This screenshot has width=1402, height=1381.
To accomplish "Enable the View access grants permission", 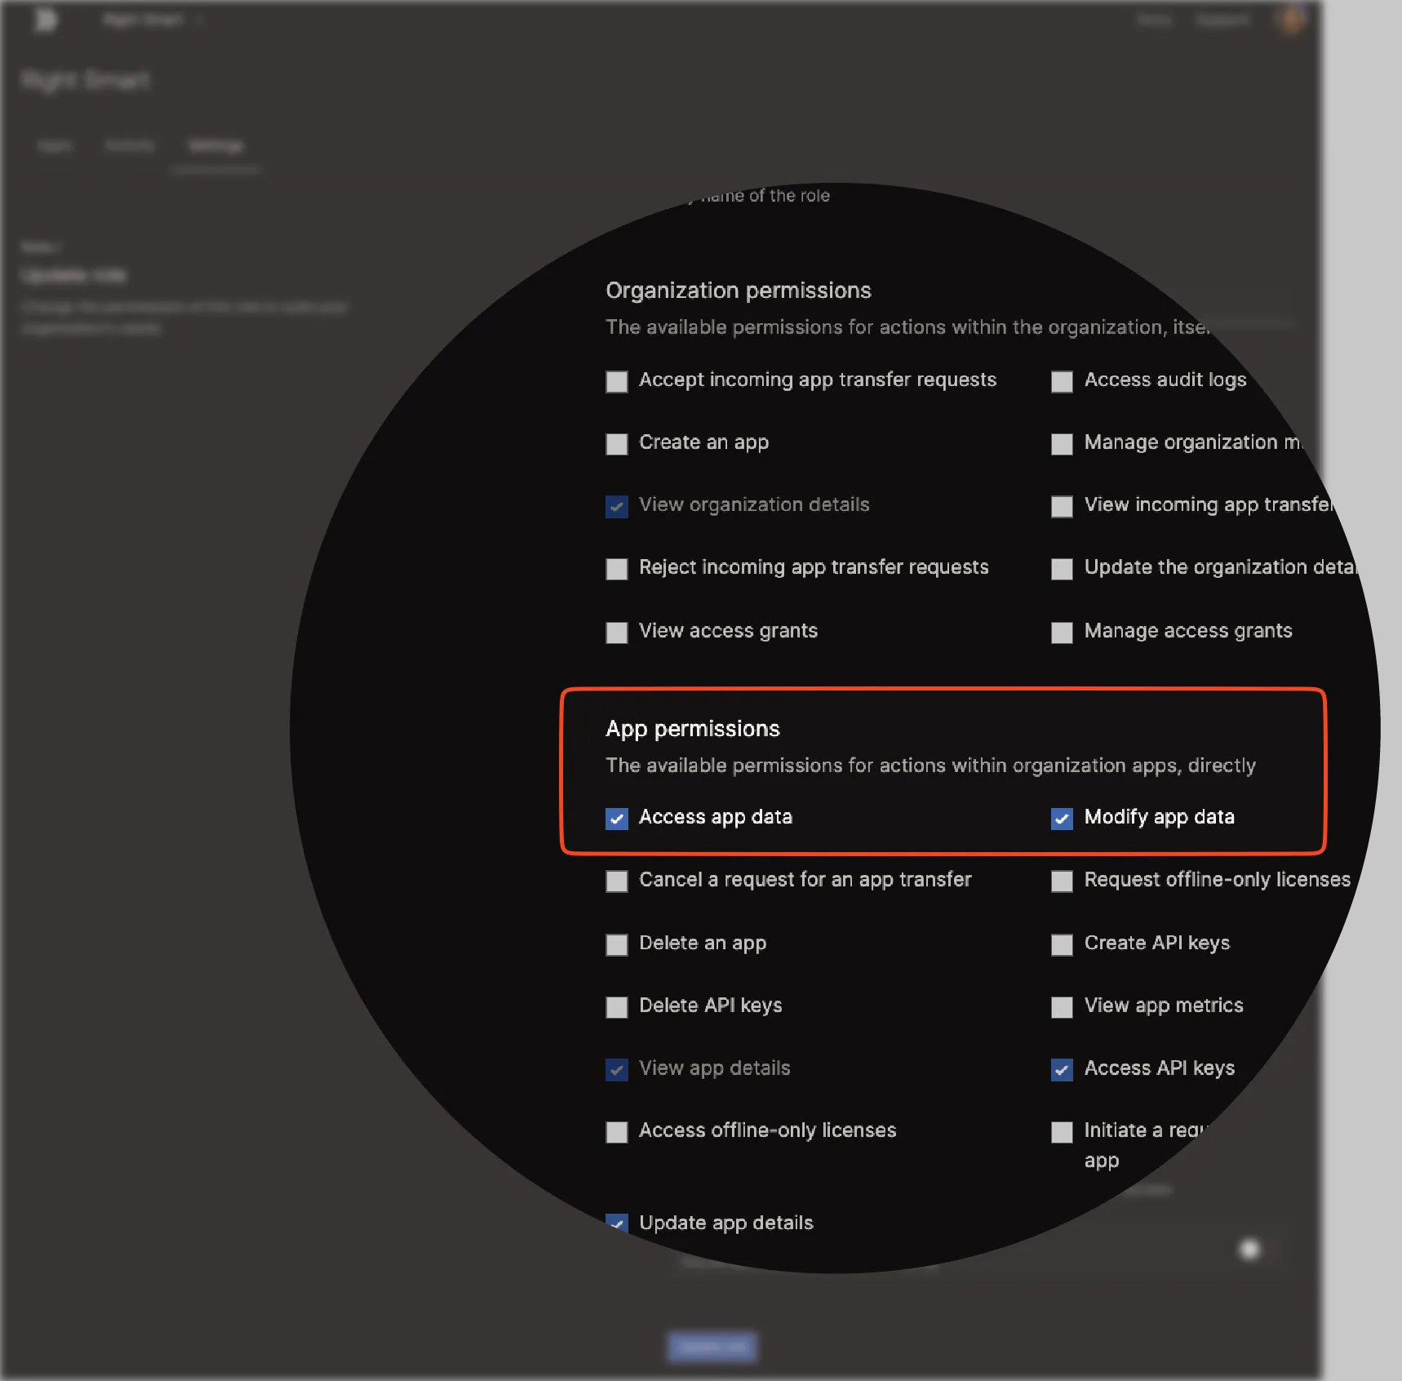I will click(617, 632).
